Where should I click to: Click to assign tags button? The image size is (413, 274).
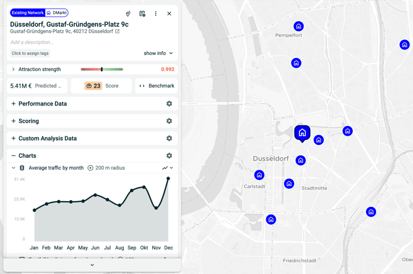click(x=30, y=53)
